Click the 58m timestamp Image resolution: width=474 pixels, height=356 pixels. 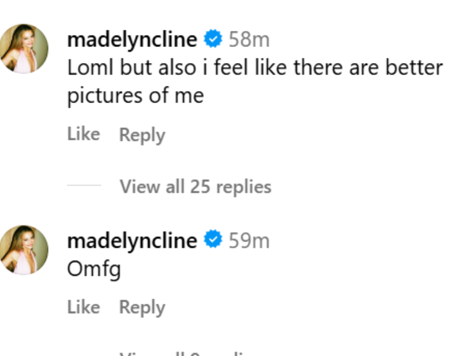click(249, 40)
